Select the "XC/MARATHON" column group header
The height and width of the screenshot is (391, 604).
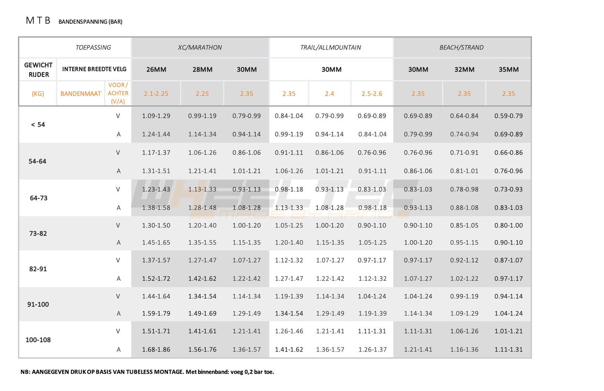tap(200, 48)
